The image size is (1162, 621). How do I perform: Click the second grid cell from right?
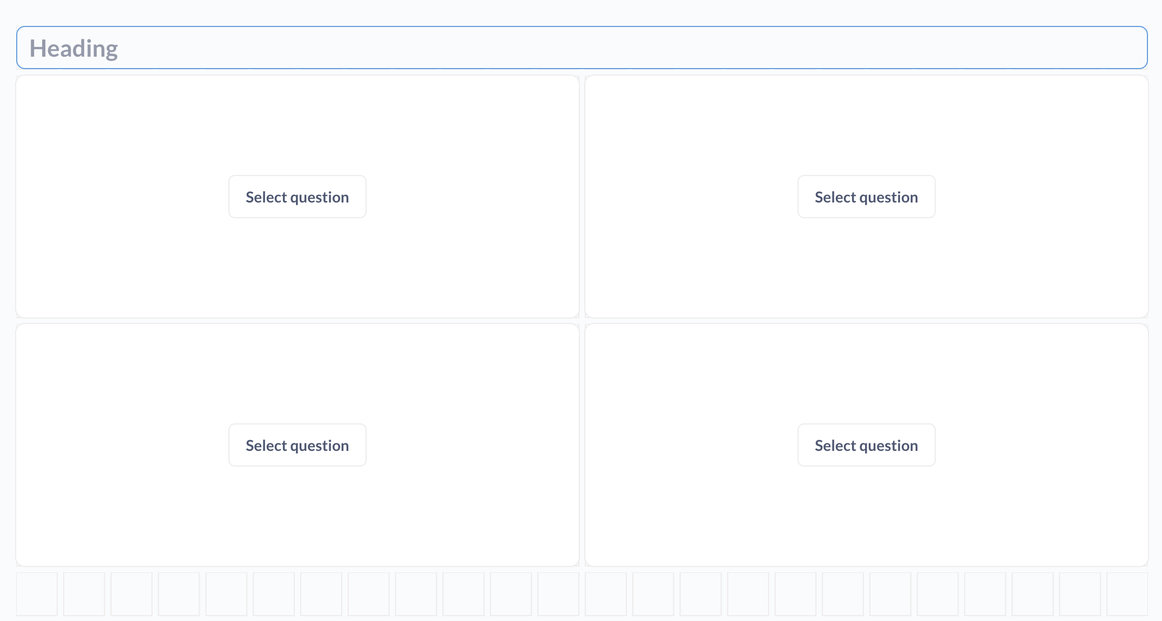pyautogui.click(x=1080, y=594)
